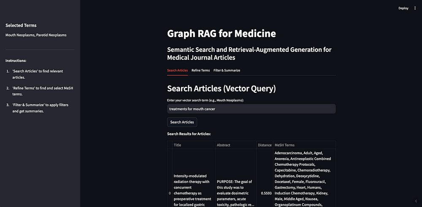Sort by the Distance column header
422x207 pixels.
click(265, 145)
